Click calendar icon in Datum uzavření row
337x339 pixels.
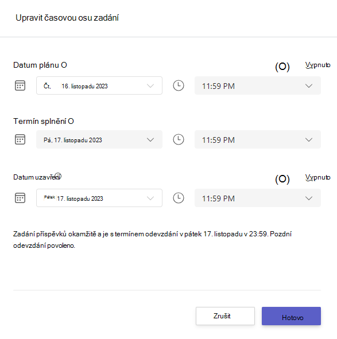pyautogui.click(x=20, y=198)
